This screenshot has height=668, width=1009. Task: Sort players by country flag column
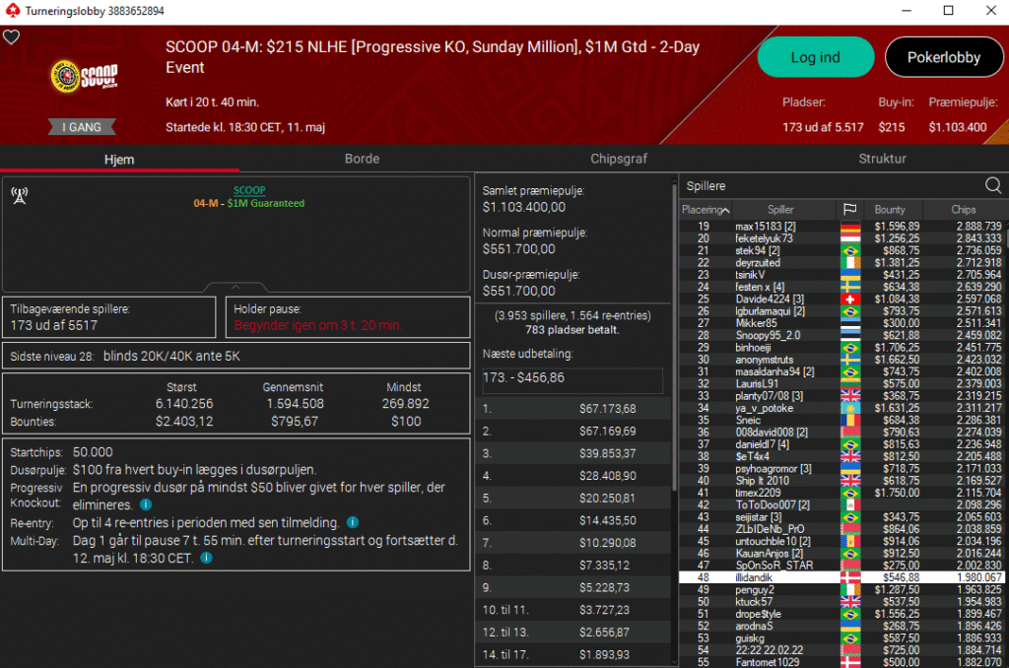(849, 209)
